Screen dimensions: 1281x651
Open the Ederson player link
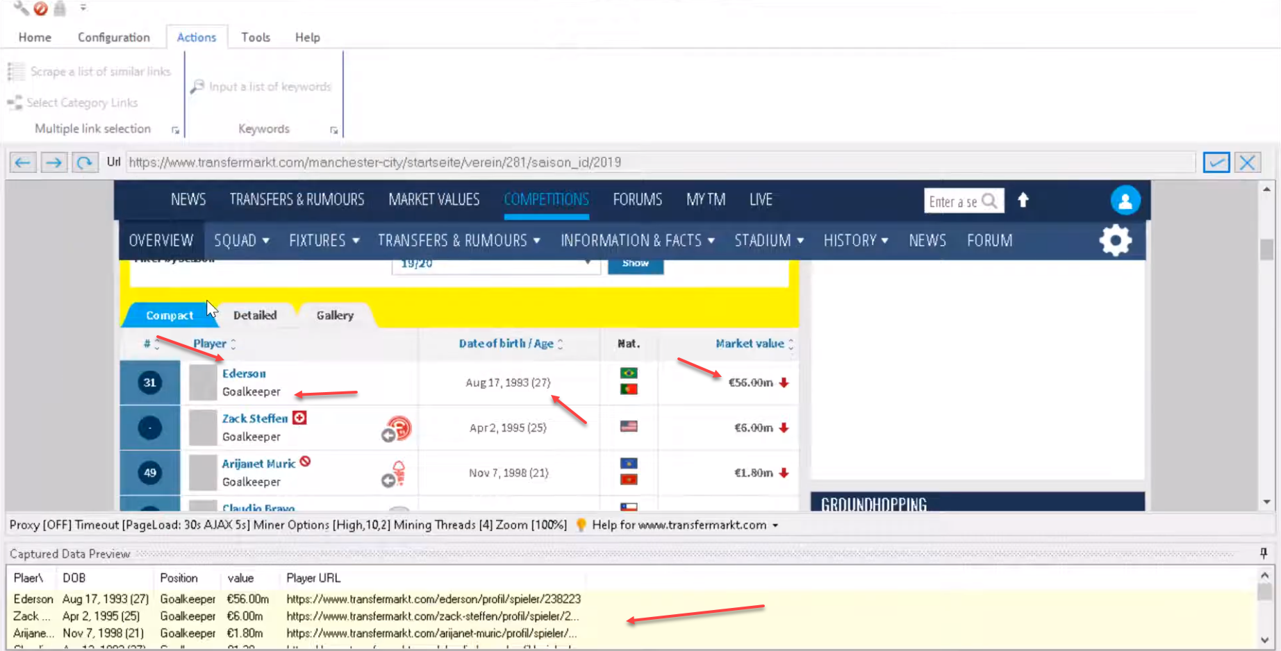point(244,373)
